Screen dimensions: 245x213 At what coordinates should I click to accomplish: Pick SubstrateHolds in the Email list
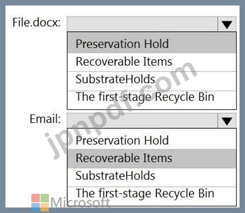152,177
